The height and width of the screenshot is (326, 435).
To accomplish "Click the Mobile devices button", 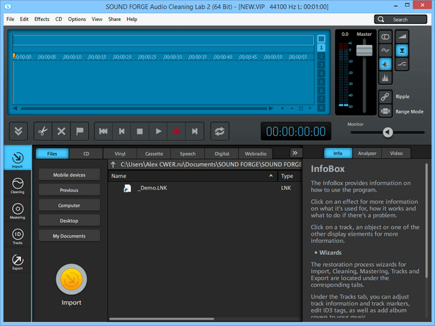I will tap(69, 175).
